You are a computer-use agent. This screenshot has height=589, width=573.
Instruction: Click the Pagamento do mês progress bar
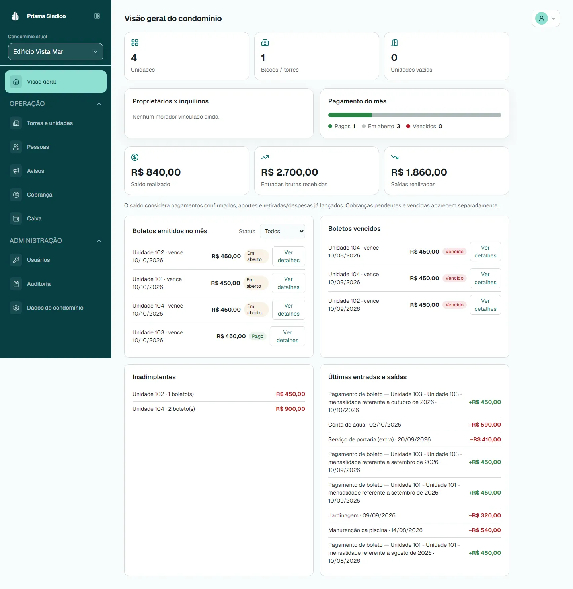tap(415, 115)
